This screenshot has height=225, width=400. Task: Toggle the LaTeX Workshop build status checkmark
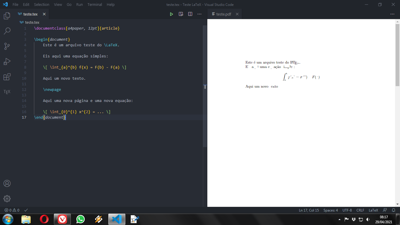pos(26,210)
